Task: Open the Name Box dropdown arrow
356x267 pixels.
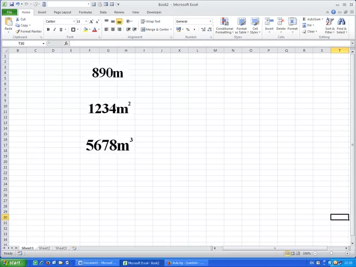Action: (43, 44)
